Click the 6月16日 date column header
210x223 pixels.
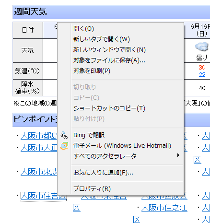pyautogui.click(x=200, y=30)
